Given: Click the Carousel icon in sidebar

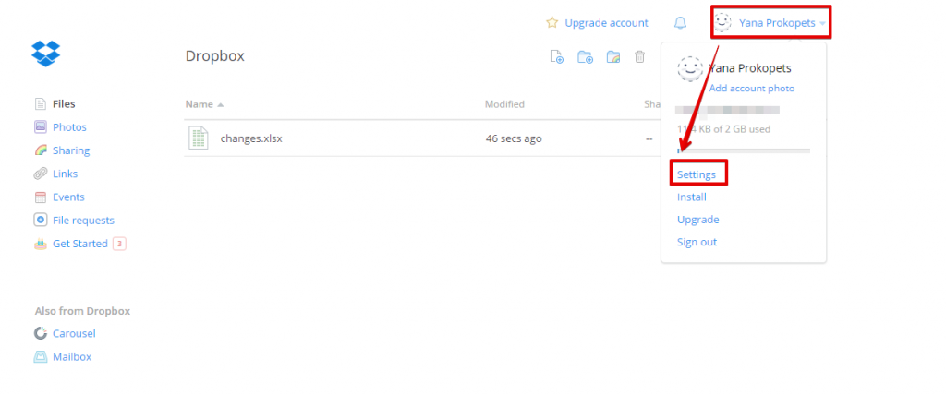Looking at the screenshot, I should (x=41, y=333).
